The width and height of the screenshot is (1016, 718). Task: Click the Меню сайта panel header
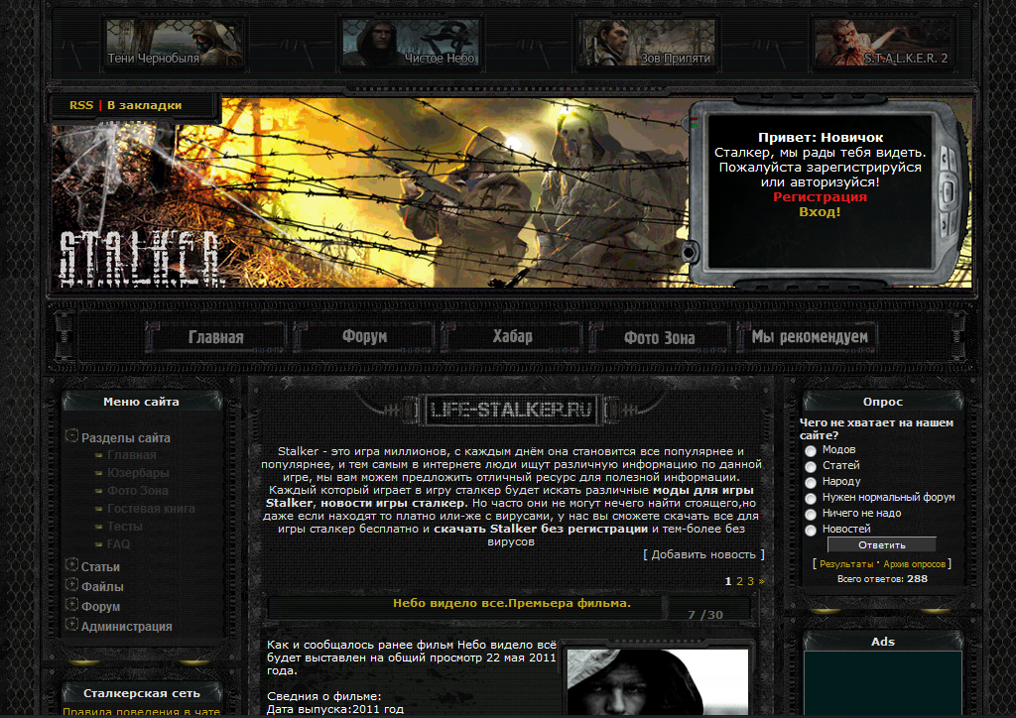141,402
